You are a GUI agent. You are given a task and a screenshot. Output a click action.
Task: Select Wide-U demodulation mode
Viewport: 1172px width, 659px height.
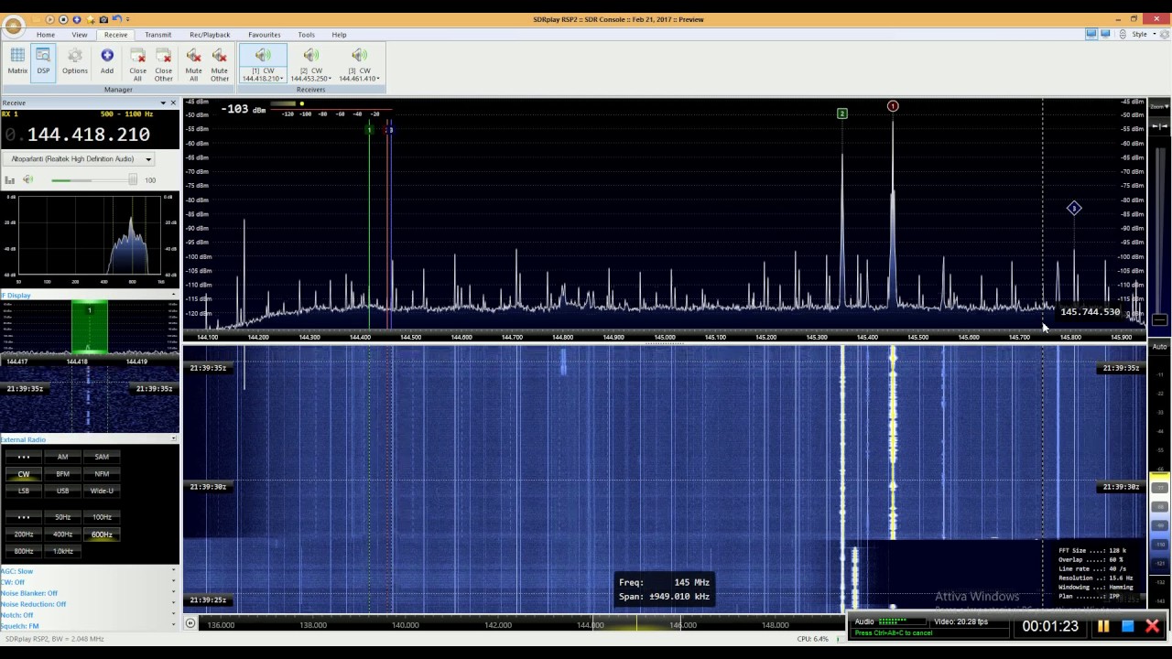[x=102, y=491]
